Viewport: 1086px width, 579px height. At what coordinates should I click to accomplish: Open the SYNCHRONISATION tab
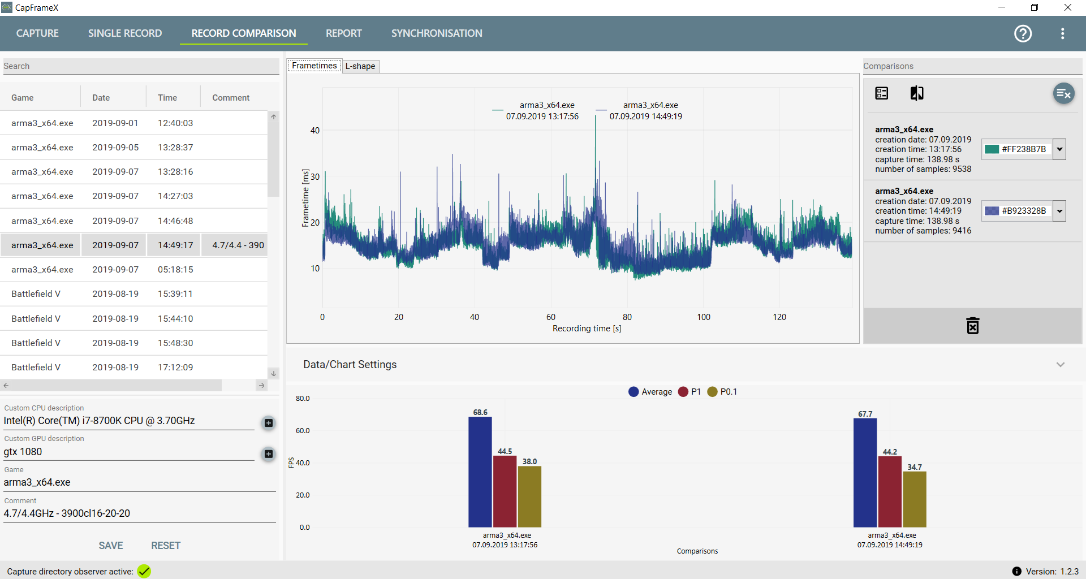(x=437, y=33)
